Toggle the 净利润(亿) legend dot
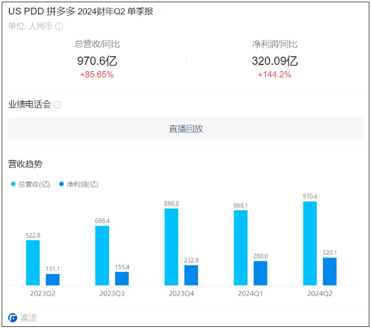This screenshot has height=328, width=371. (x=62, y=184)
